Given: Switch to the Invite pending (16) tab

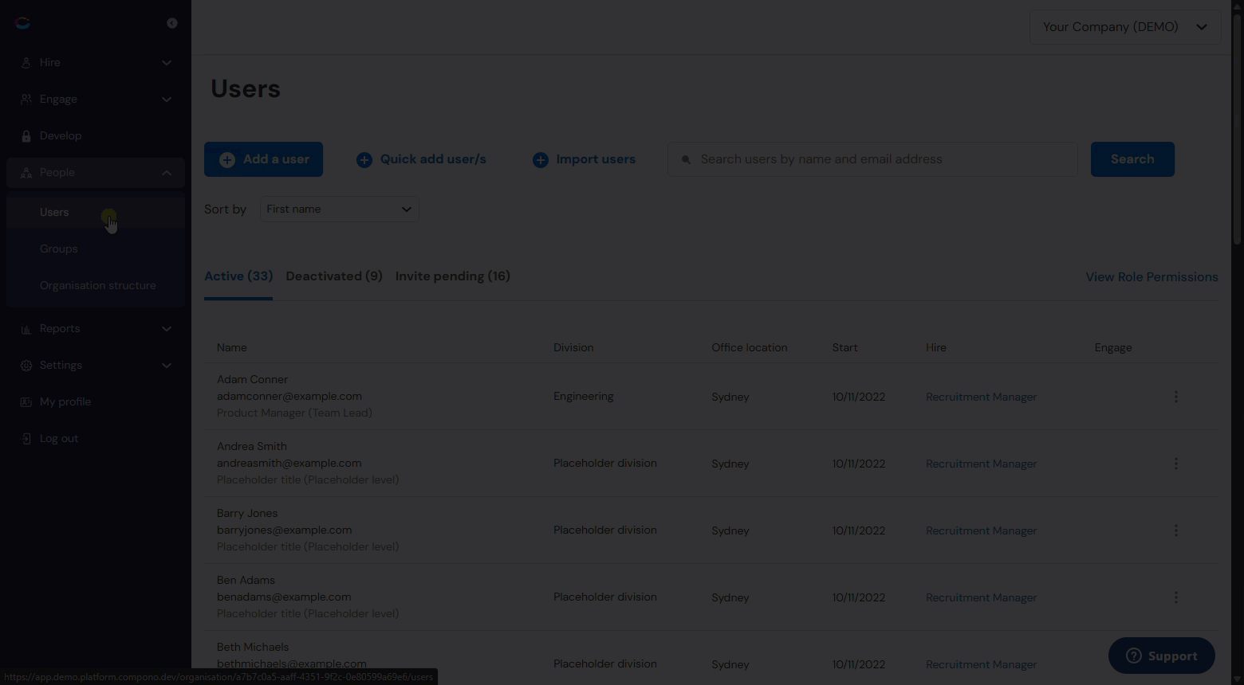Looking at the screenshot, I should [453, 276].
